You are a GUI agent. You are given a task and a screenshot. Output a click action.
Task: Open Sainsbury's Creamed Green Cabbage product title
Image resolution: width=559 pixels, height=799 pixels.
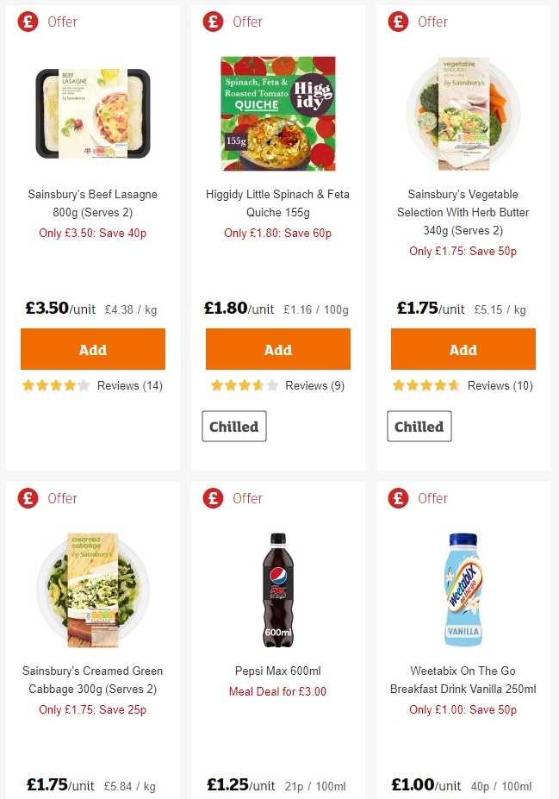pyautogui.click(x=92, y=680)
